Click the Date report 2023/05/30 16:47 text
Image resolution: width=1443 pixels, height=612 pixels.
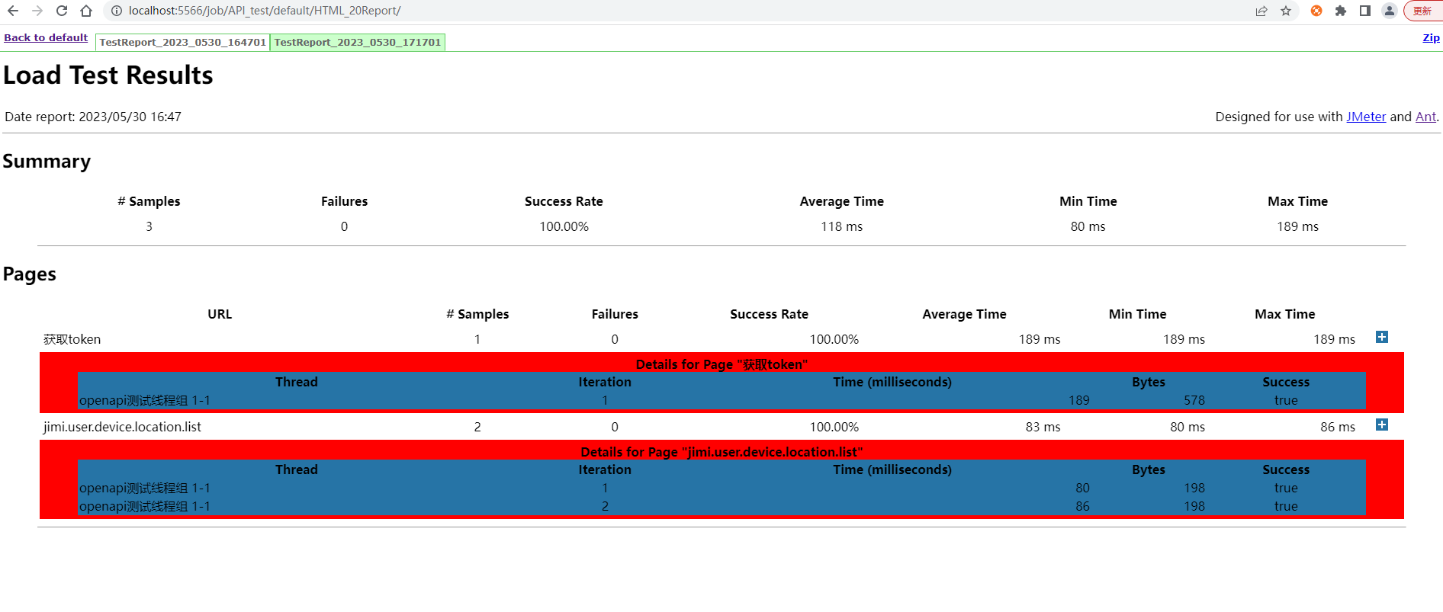pyautogui.click(x=93, y=117)
